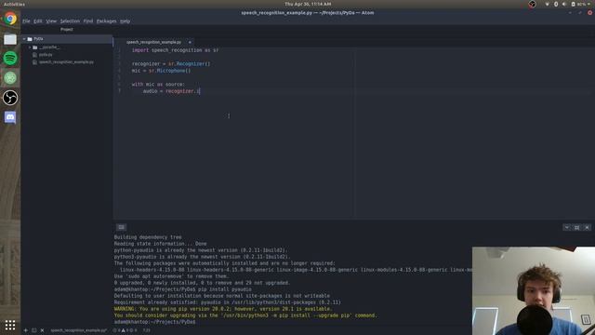Viewport: 595px width, 335px height.
Task: Click the OBS tray indicator in top bar
Action: pos(532,4)
